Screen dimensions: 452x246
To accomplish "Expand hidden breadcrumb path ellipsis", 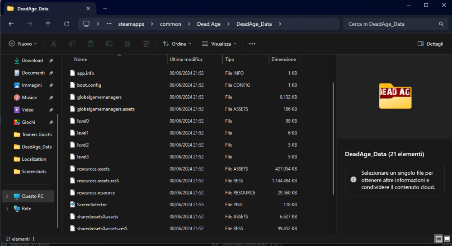I will pyautogui.click(x=109, y=24).
